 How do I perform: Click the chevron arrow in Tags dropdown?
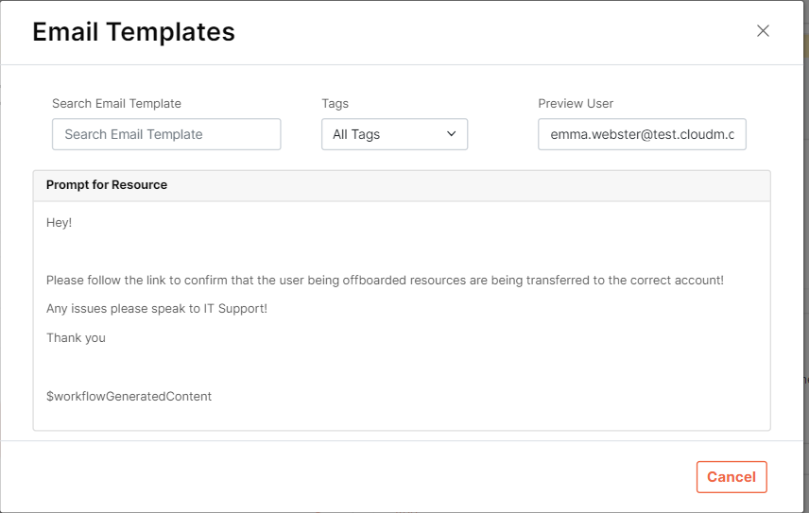pos(451,134)
